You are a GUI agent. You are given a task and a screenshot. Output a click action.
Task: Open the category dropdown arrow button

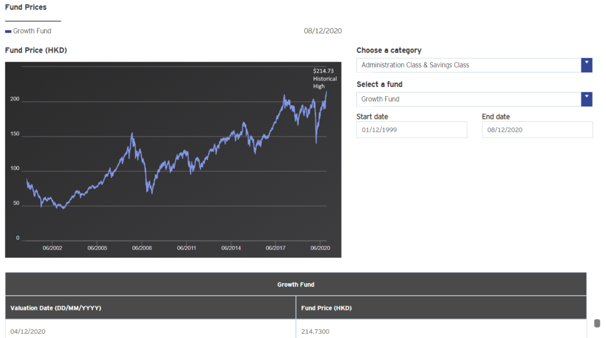pyautogui.click(x=586, y=65)
